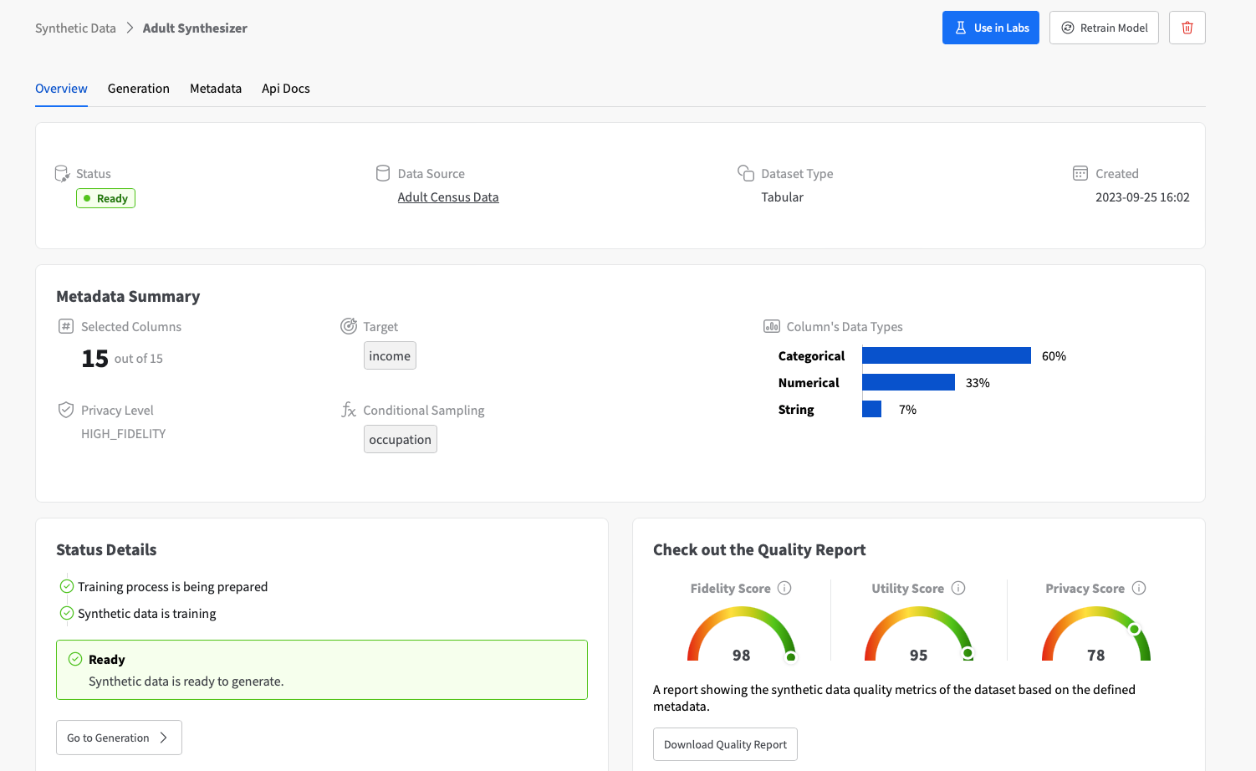The width and height of the screenshot is (1256, 771).
Task: Click the Created calendar icon
Action: tap(1080, 173)
